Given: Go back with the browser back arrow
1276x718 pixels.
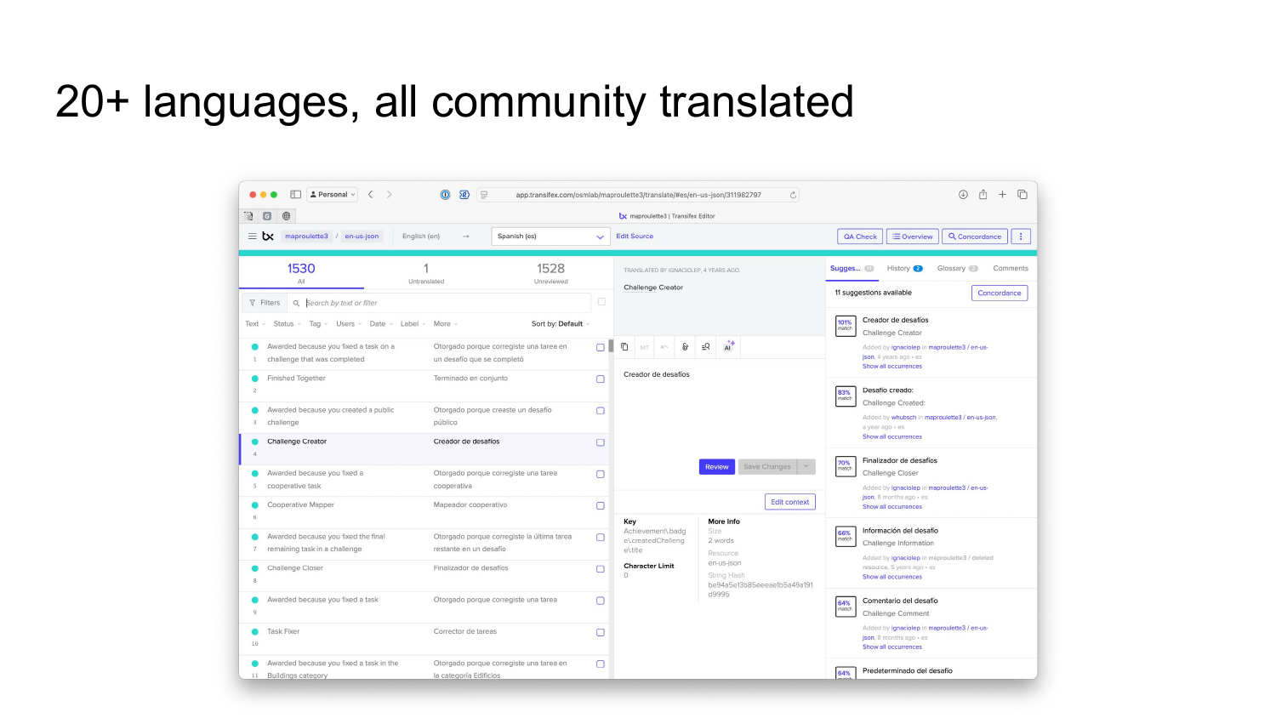Looking at the screenshot, I should [370, 195].
